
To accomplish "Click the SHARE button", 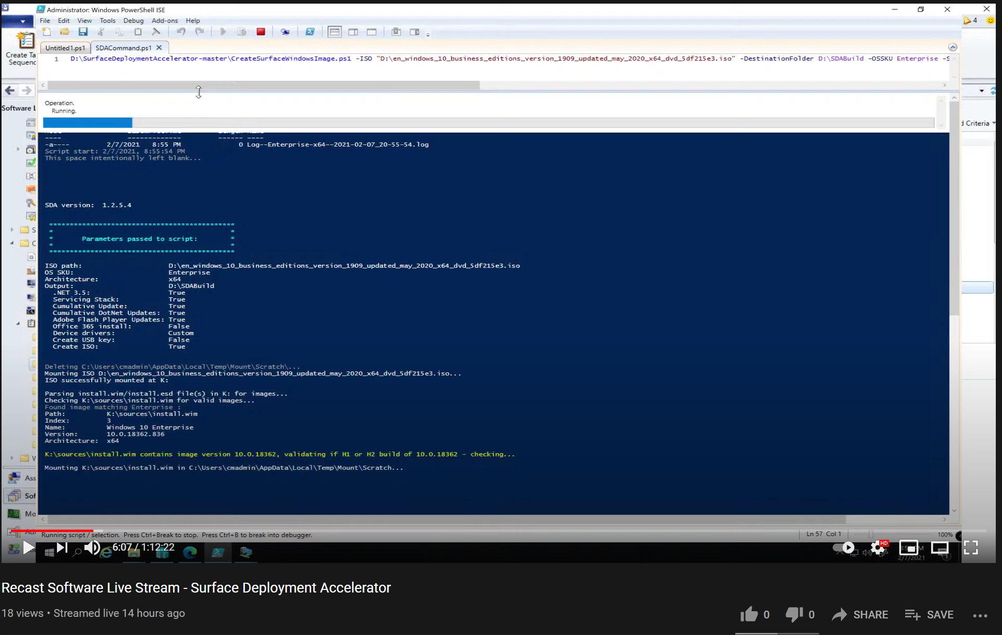I will (x=860, y=615).
